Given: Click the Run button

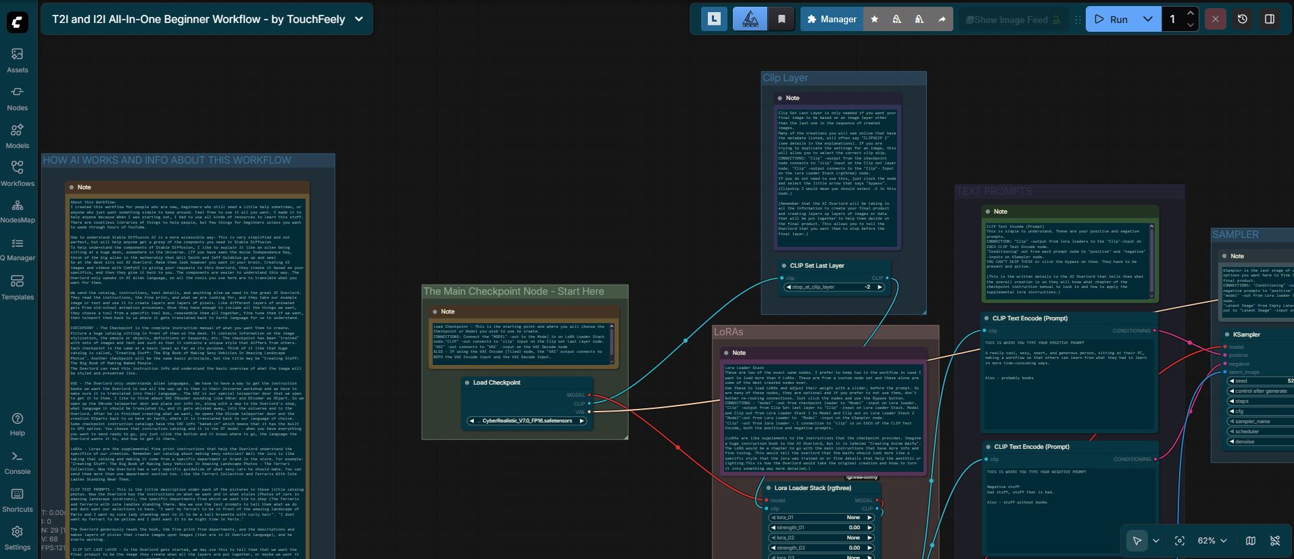Looking at the screenshot, I should (x=1111, y=19).
